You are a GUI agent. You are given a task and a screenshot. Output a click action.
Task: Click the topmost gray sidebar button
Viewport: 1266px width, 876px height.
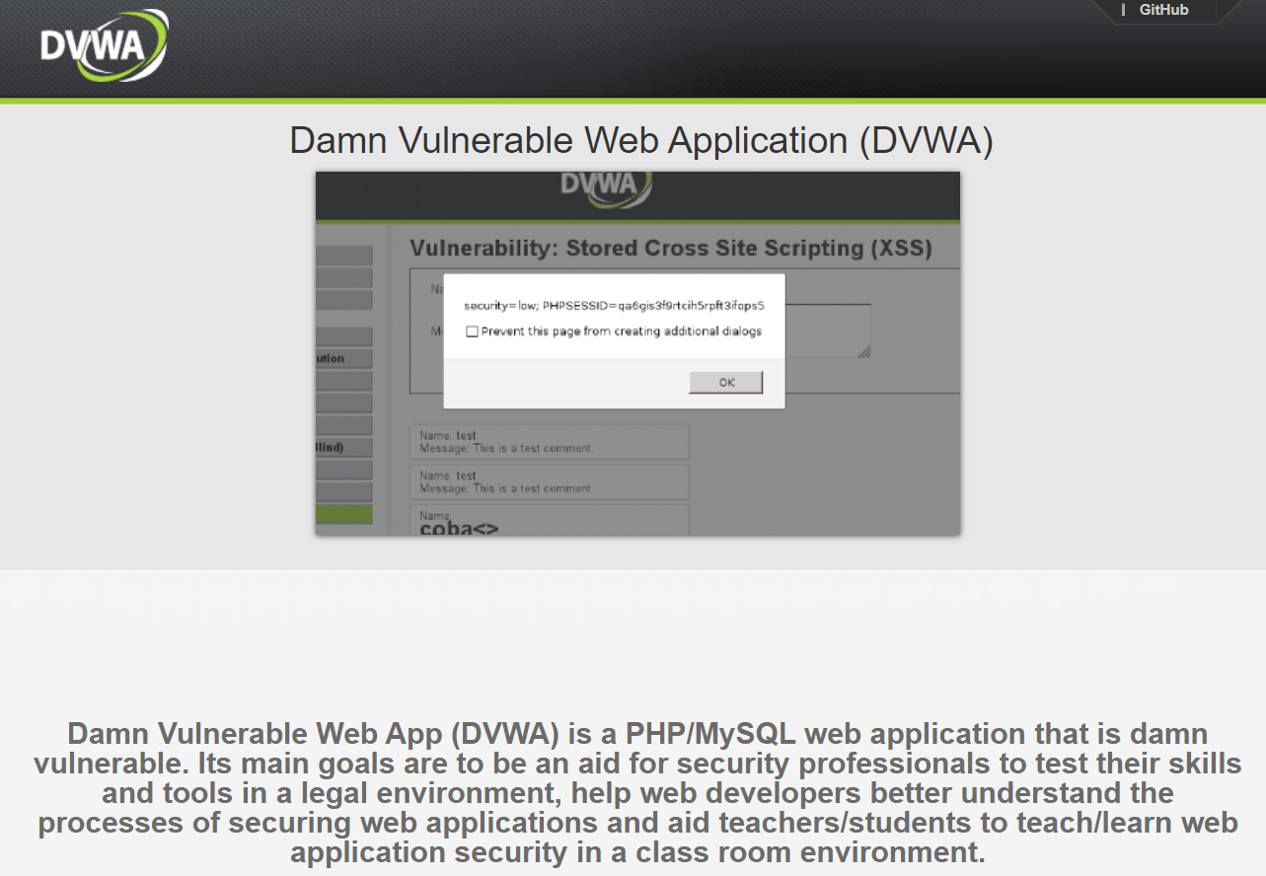(x=344, y=254)
